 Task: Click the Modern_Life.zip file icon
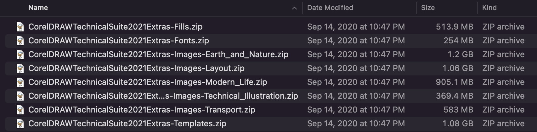tap(20, 82)
